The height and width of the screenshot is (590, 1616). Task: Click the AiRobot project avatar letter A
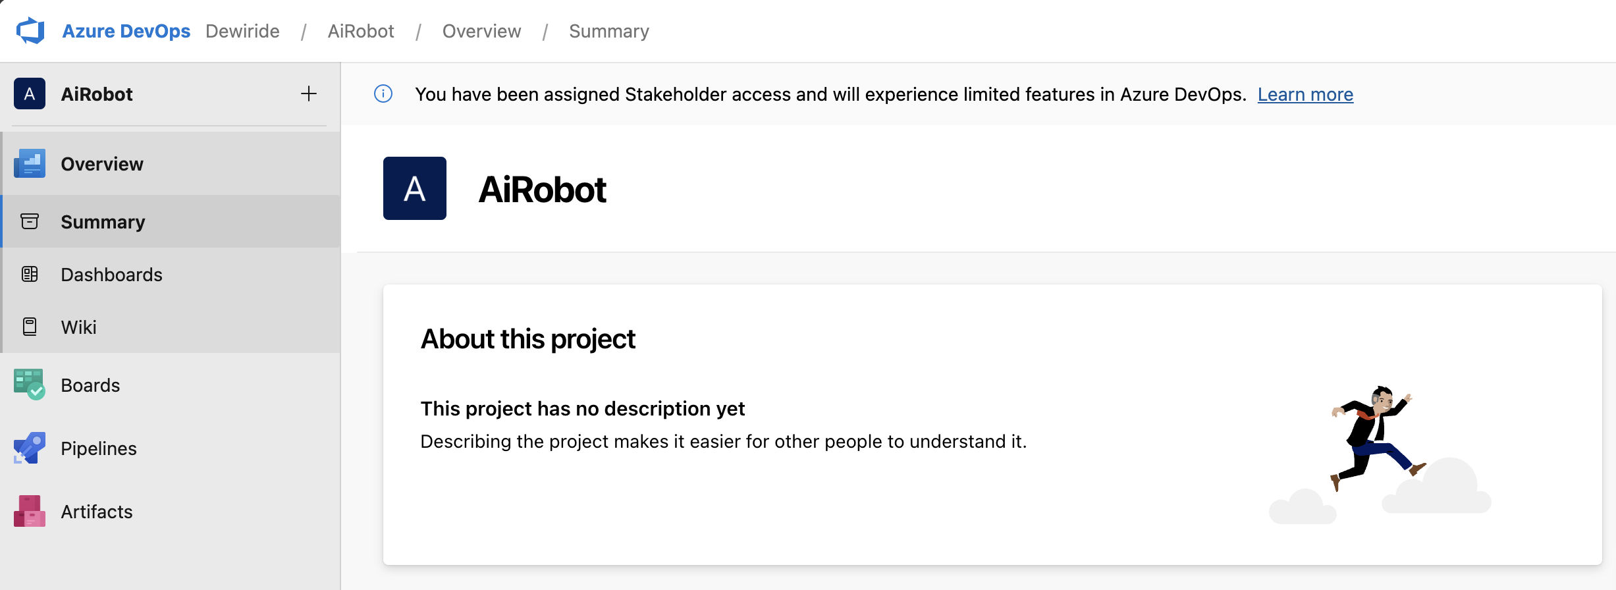29,94
